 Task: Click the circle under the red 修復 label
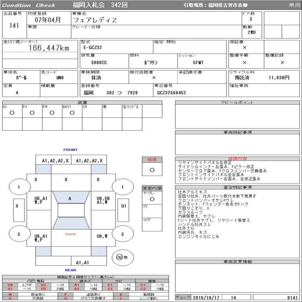[152, 170]
